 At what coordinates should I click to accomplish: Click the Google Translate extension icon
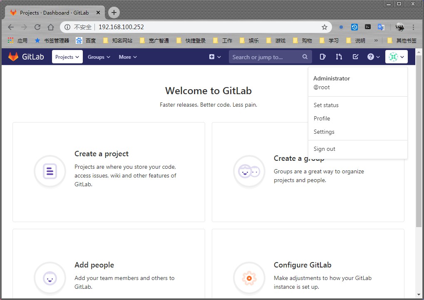[x=381, y=27]
